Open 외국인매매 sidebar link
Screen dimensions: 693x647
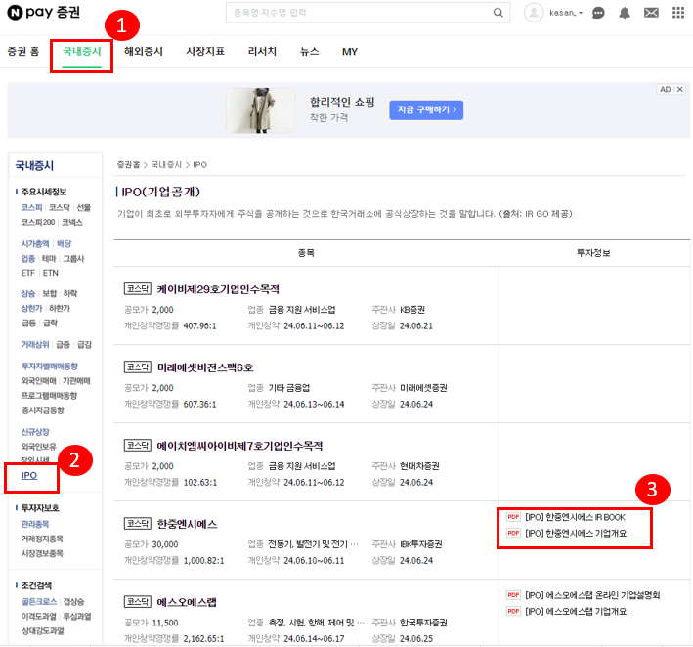click(x=39, y=380)
